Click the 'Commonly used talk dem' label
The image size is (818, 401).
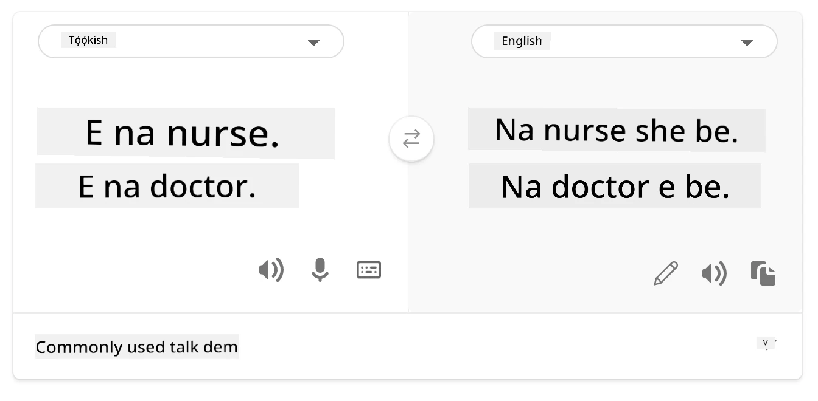point(137,347)
